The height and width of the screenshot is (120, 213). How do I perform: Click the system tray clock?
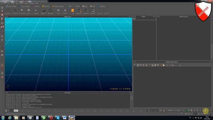pyautogui.click(x=207, y=118)
